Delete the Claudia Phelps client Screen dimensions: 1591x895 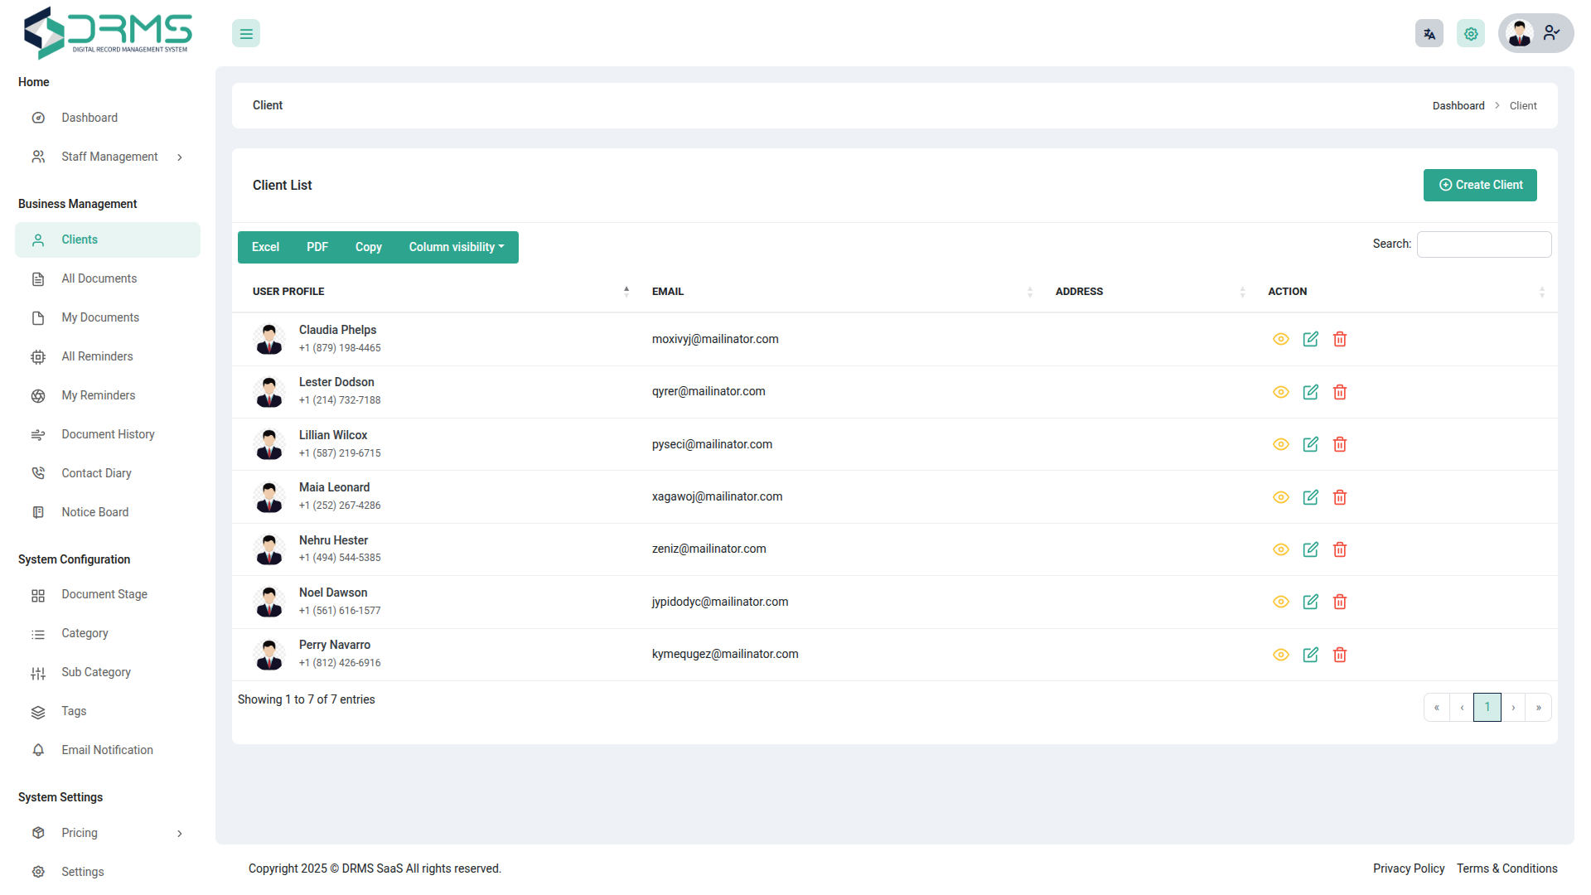pos(1339,339)
